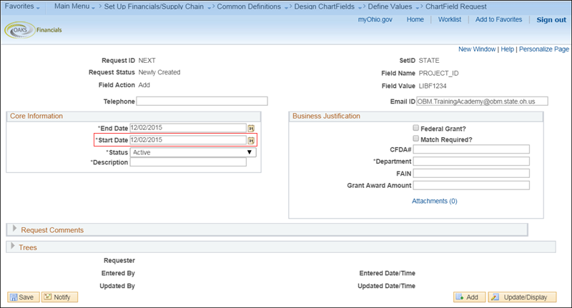Viewport: 572px width, 308px height.
Task: Click the Sign out link
Action: tap(551, 20)
